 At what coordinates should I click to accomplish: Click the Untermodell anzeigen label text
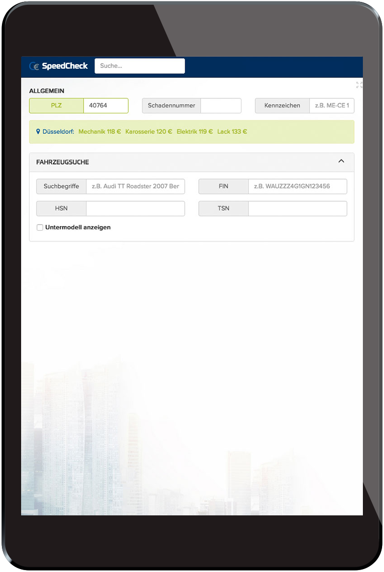tap(78, 227)
